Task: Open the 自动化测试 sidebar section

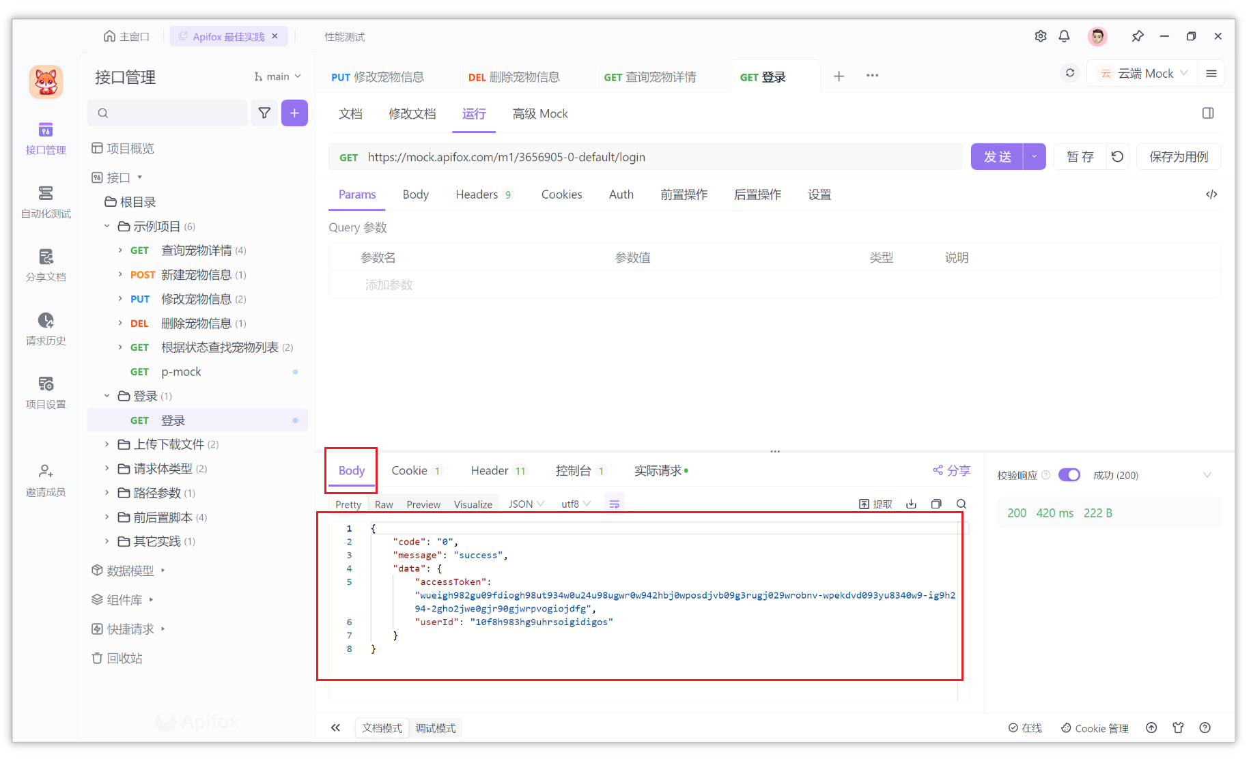Action: coord(45,202)
